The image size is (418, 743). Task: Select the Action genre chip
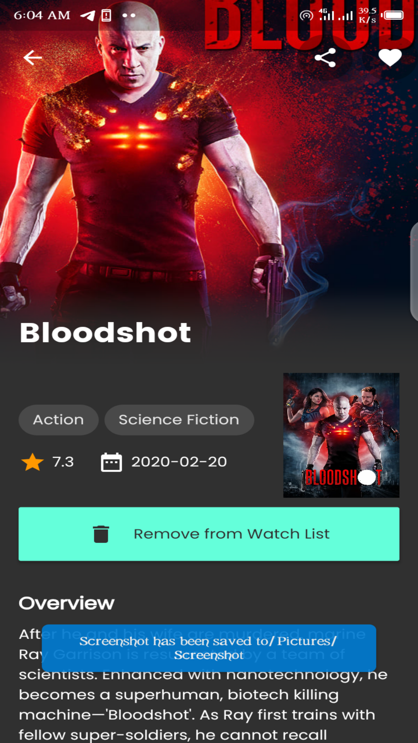click(x=58, y=420)
